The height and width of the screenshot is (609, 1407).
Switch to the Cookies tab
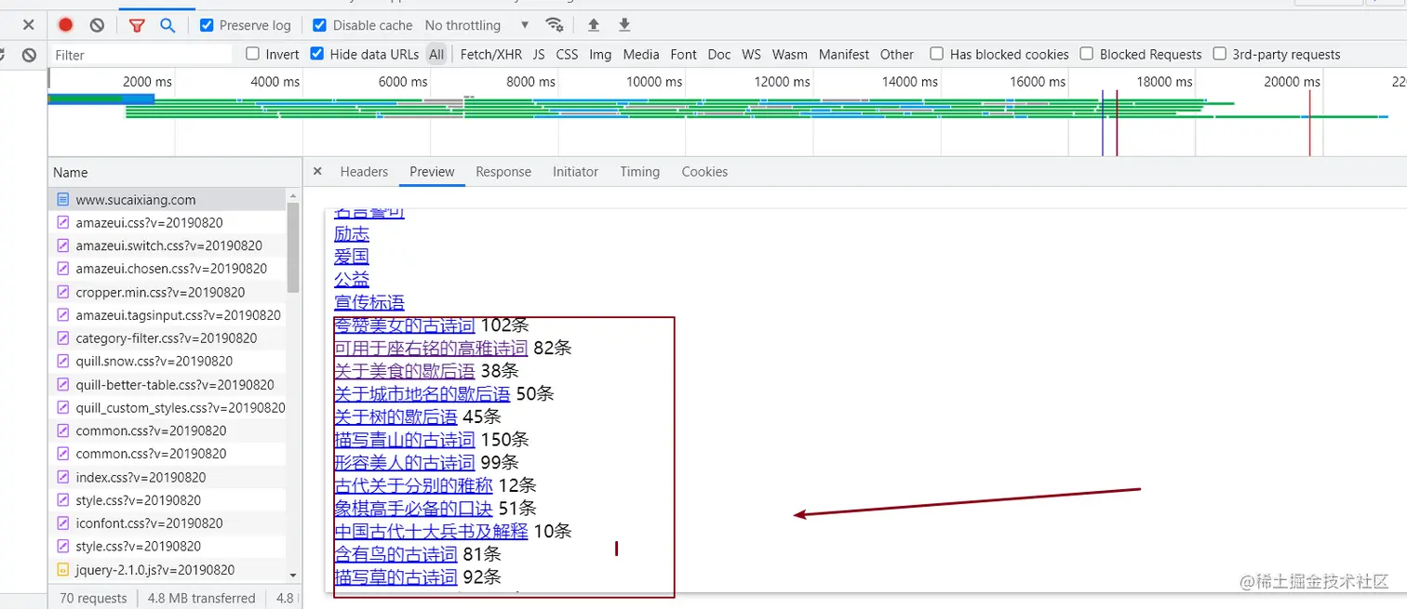point(704,172)
